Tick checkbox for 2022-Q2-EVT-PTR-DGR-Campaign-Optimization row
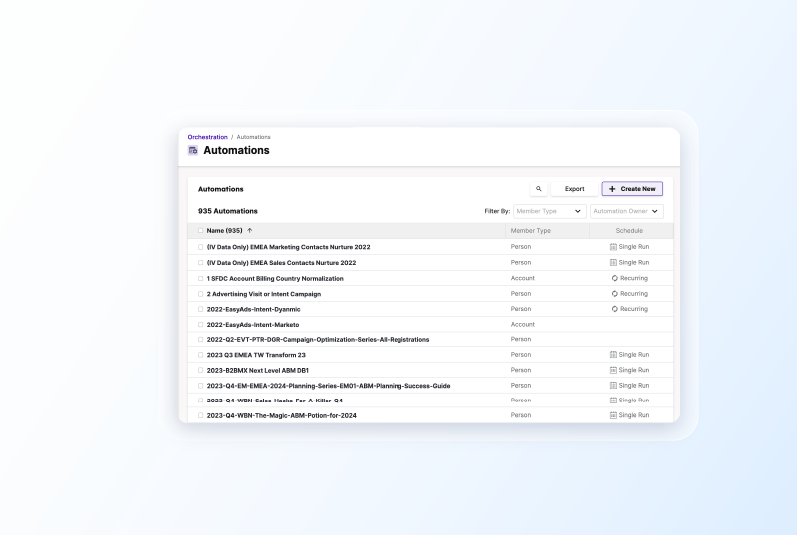 pos(201,340)
